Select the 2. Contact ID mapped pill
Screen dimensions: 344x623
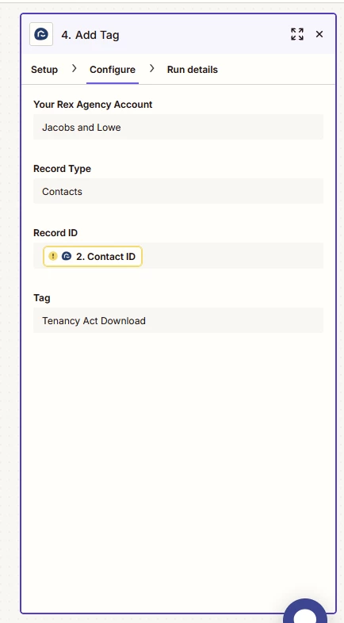pyautogui.click(x=93, y=256)
